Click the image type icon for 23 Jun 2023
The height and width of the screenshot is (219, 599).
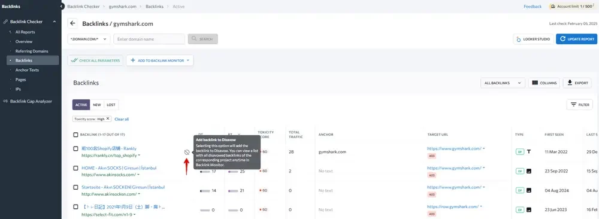point(529,209)
